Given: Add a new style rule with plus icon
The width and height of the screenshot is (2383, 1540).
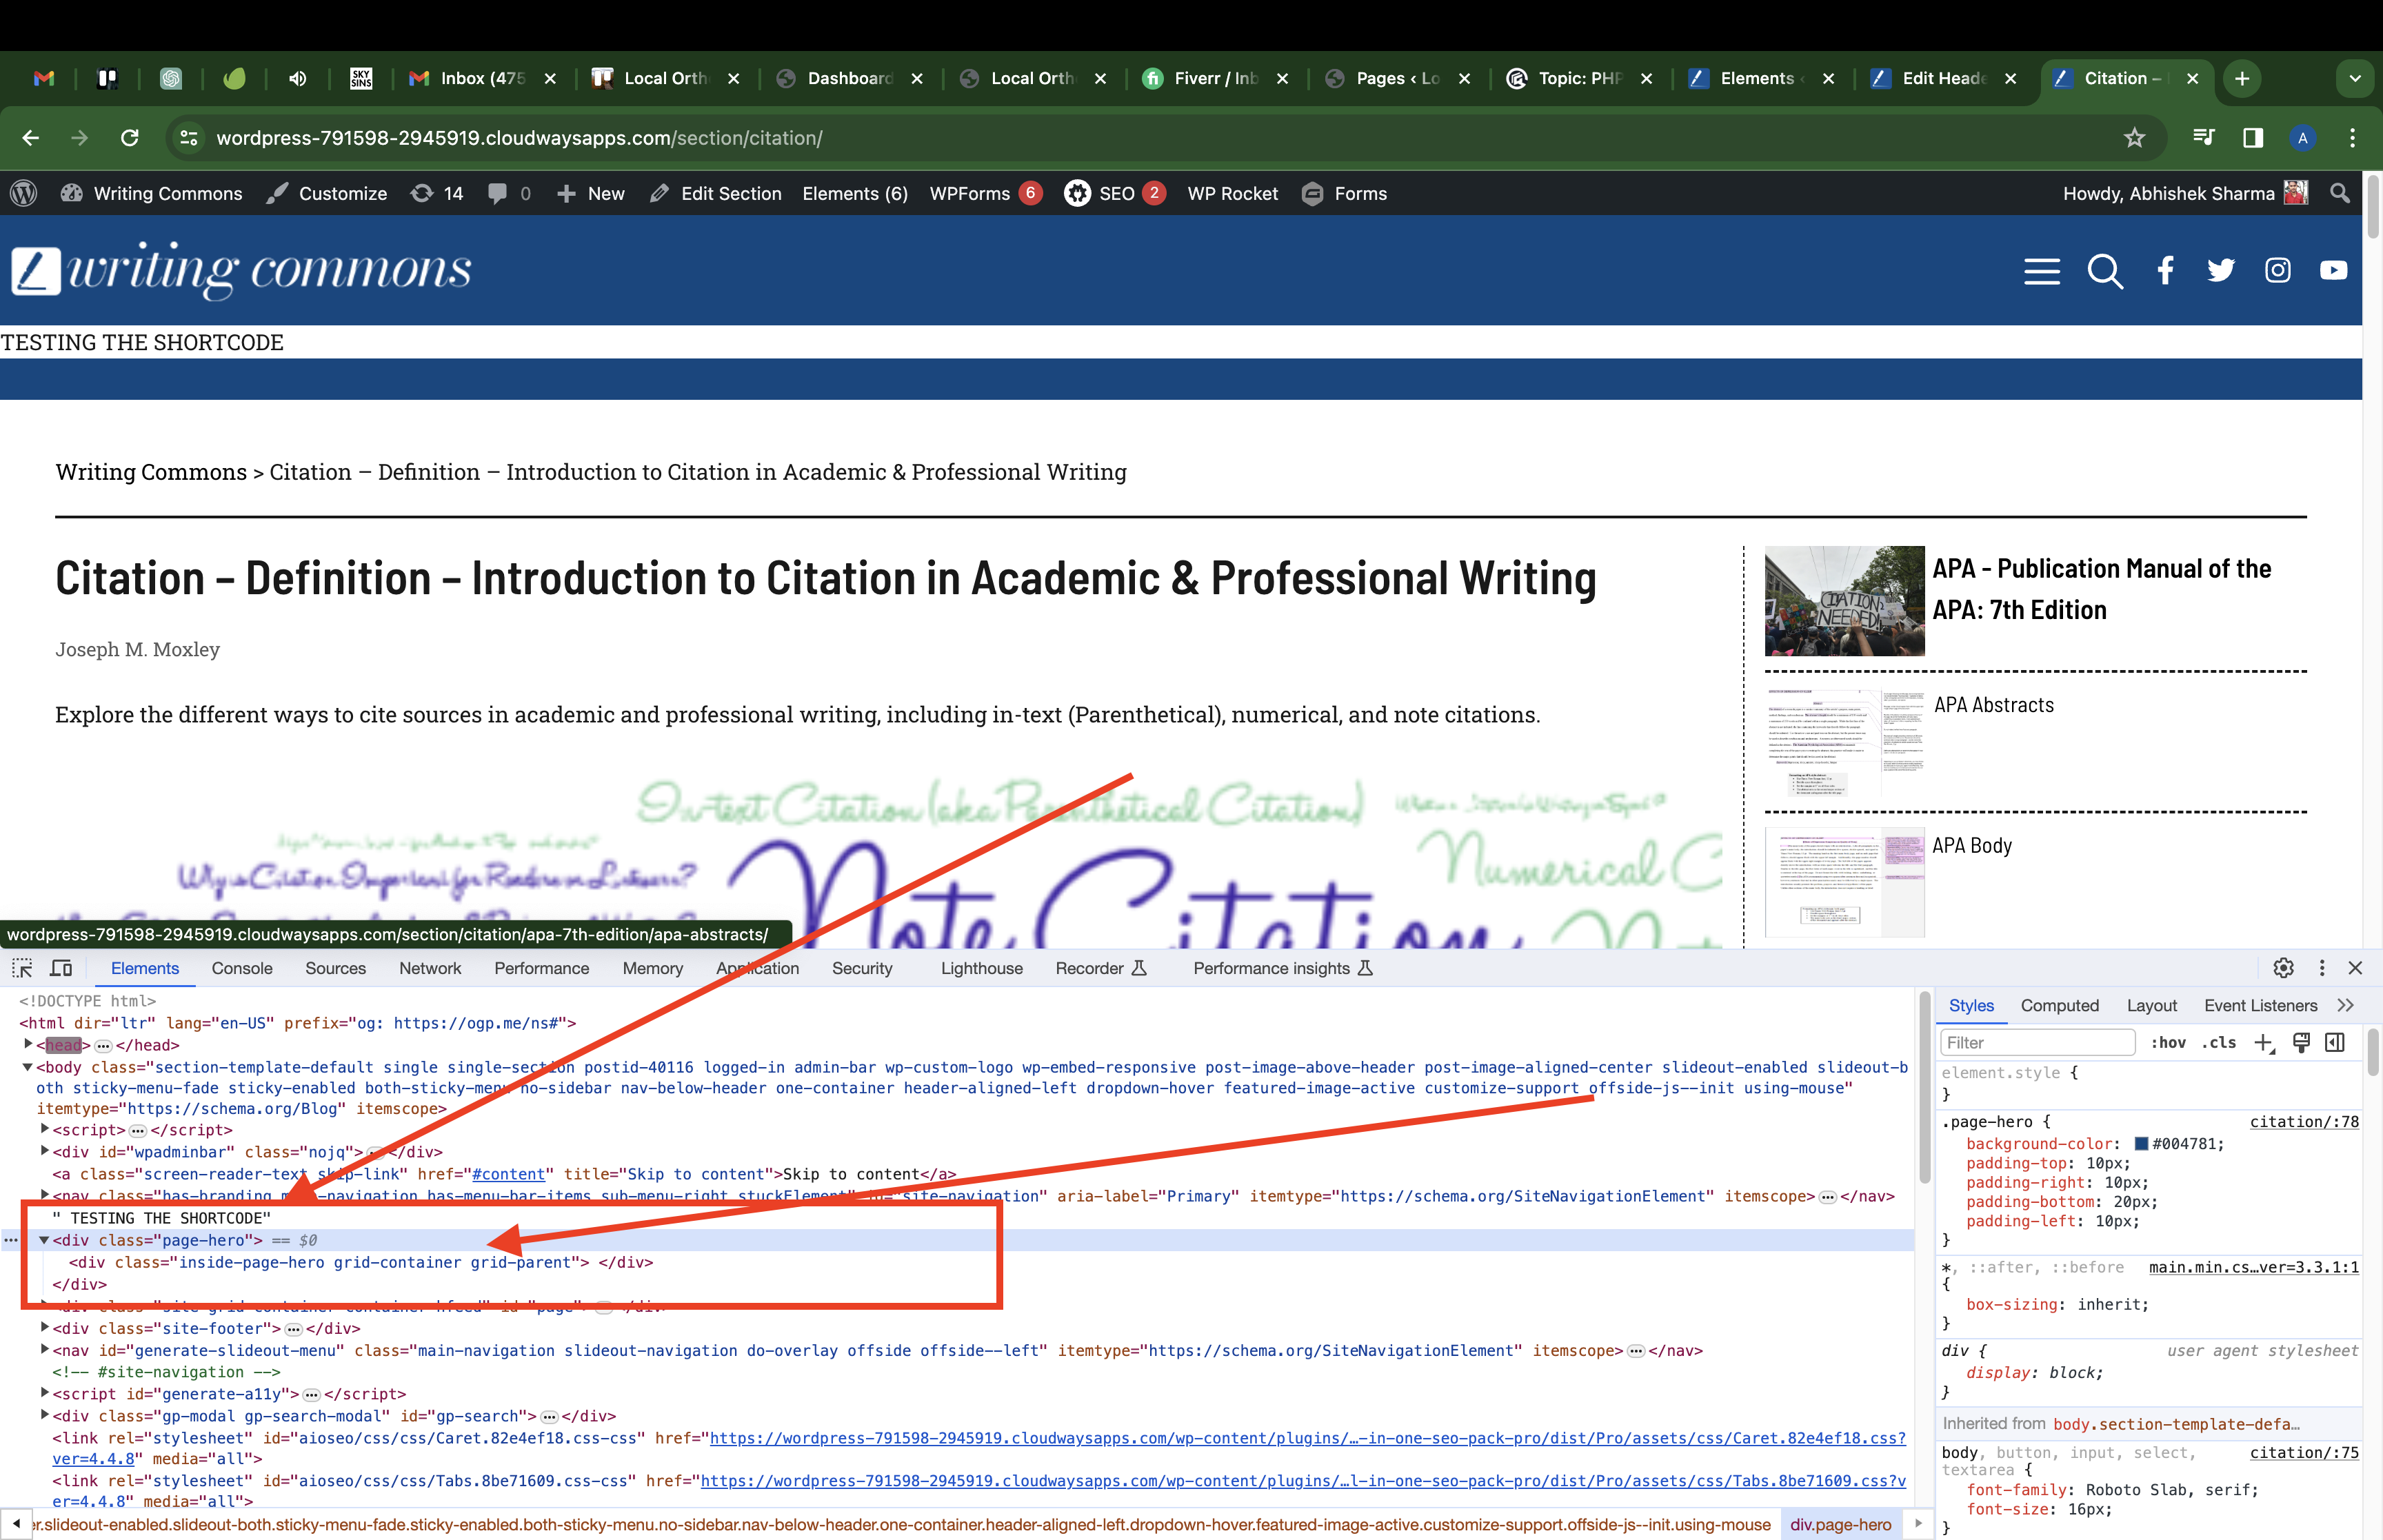Looking at the screenshot, I should pos(2264,1042).
